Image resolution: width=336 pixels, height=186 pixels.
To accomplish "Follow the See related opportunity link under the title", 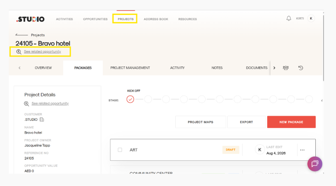I will [x=43, y=52].
